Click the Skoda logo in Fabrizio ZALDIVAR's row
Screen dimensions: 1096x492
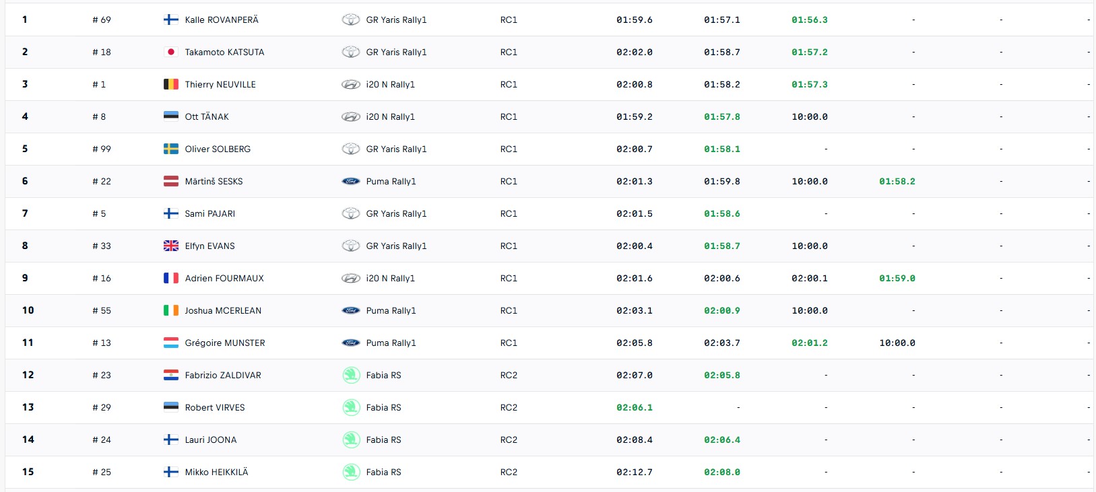(x=351, y=375)
